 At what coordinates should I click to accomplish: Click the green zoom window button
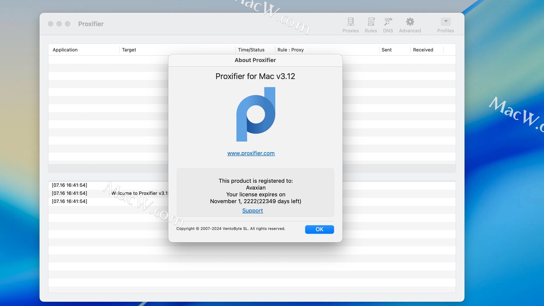pos(67,24)
